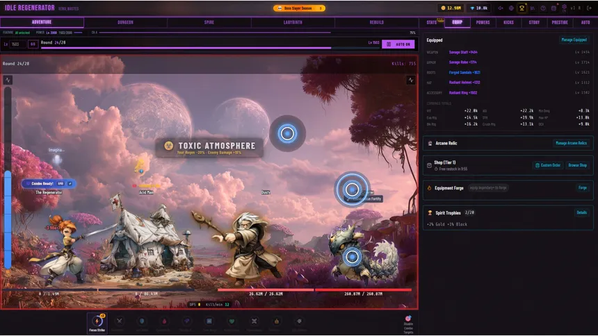Open the Powers tab
This screenshot has width=598, height=336.
pyautogui.click(x=483, y=22)
